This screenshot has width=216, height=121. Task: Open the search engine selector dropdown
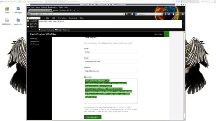(136, 14)
